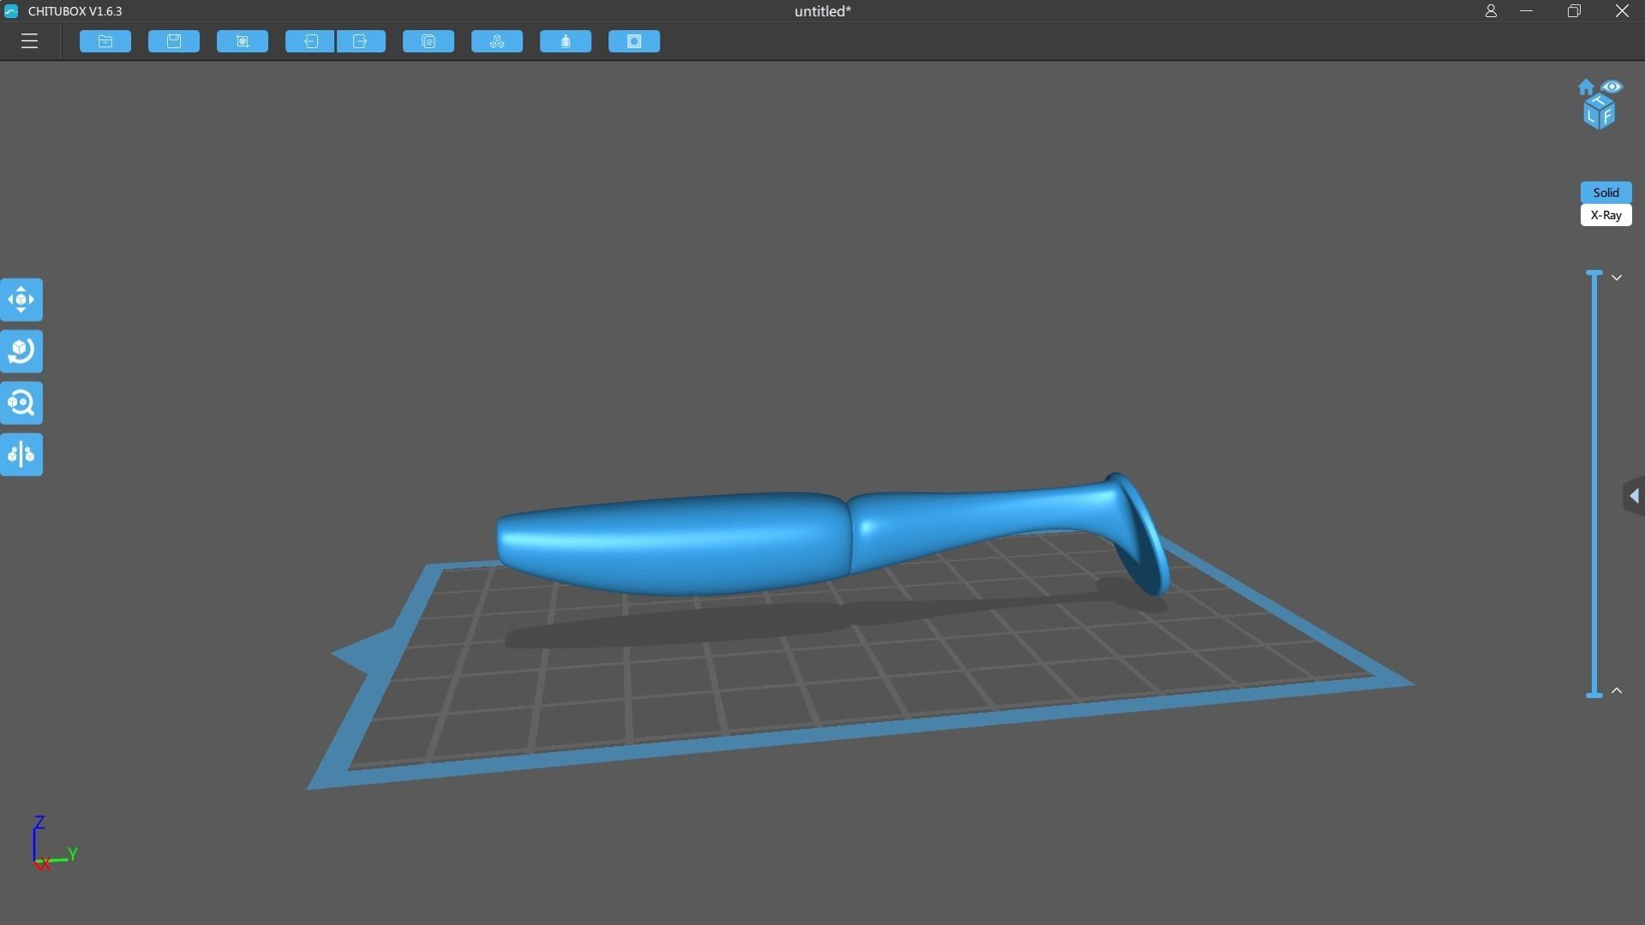Click the Redo toolbar icon

point(361,41)
